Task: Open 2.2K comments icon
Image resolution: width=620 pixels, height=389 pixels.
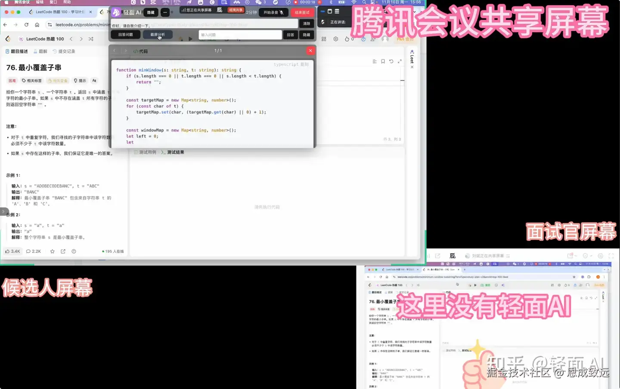Action: pos(33,251)
